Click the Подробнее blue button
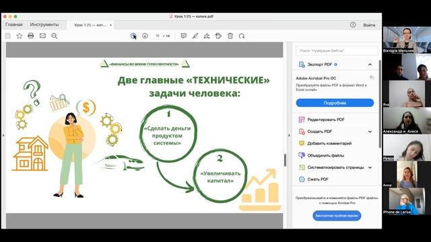 point(335,103)
